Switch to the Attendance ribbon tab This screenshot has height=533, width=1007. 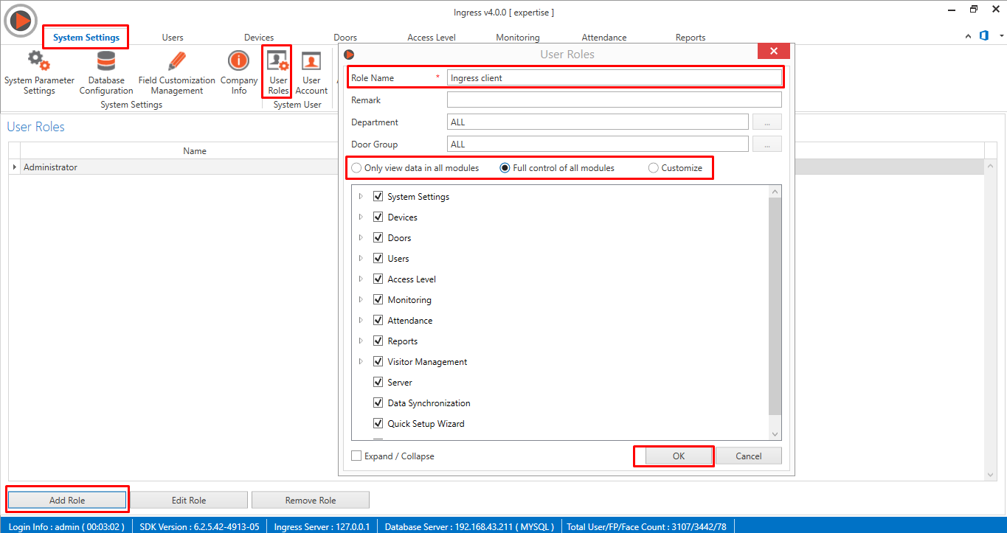coord(604,38)
